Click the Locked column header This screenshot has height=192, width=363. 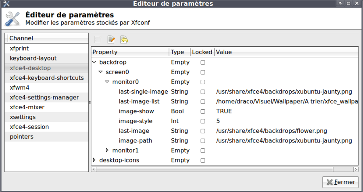tap(202, 52)
